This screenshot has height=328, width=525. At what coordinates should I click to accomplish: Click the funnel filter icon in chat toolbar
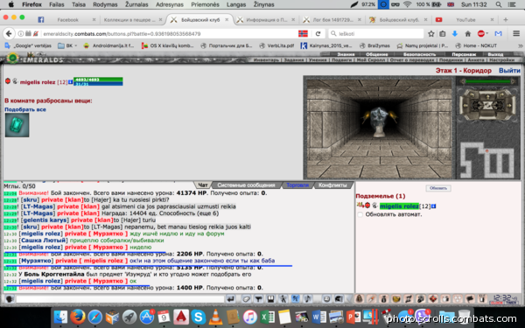pos(258,299)
